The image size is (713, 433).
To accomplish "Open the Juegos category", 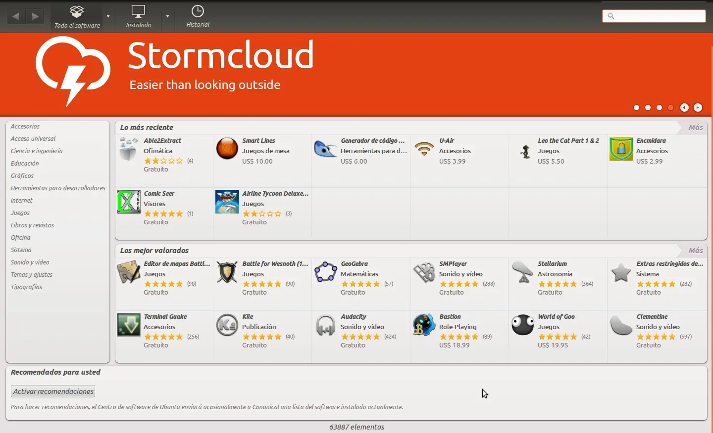I will click(x=20, y=213).
